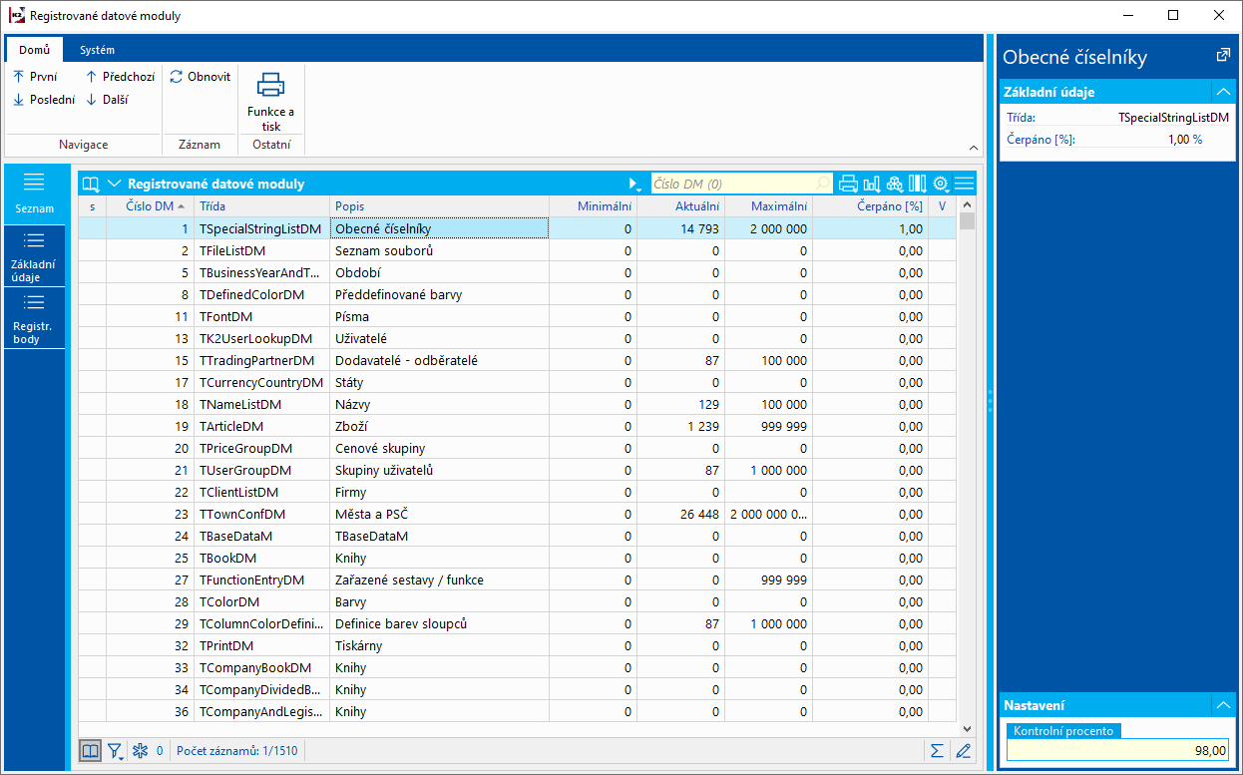Open the filter dropdown in status bar
Viewport: 1243px width, 775px height.
[x=116, y=751]
